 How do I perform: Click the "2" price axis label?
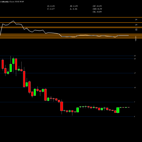pos(135,116)
